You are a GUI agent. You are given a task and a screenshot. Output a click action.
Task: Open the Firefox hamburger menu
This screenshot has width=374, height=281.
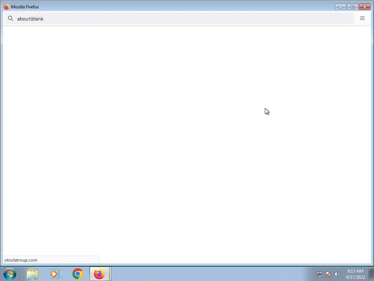(362, 18)
